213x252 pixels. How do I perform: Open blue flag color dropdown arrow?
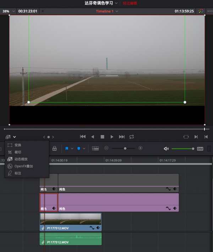pyautogui.click(x=72, y=149)
